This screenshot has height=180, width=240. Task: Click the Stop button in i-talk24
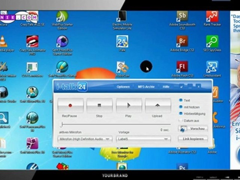click(x=99, y=105)
